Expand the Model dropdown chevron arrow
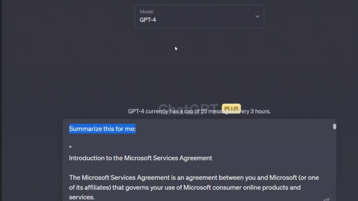The height and width of the screenshot is (201, 358). point(257,16)
